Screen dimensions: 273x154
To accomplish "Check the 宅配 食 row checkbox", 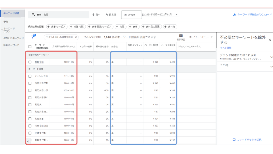I will click(30, 105).
